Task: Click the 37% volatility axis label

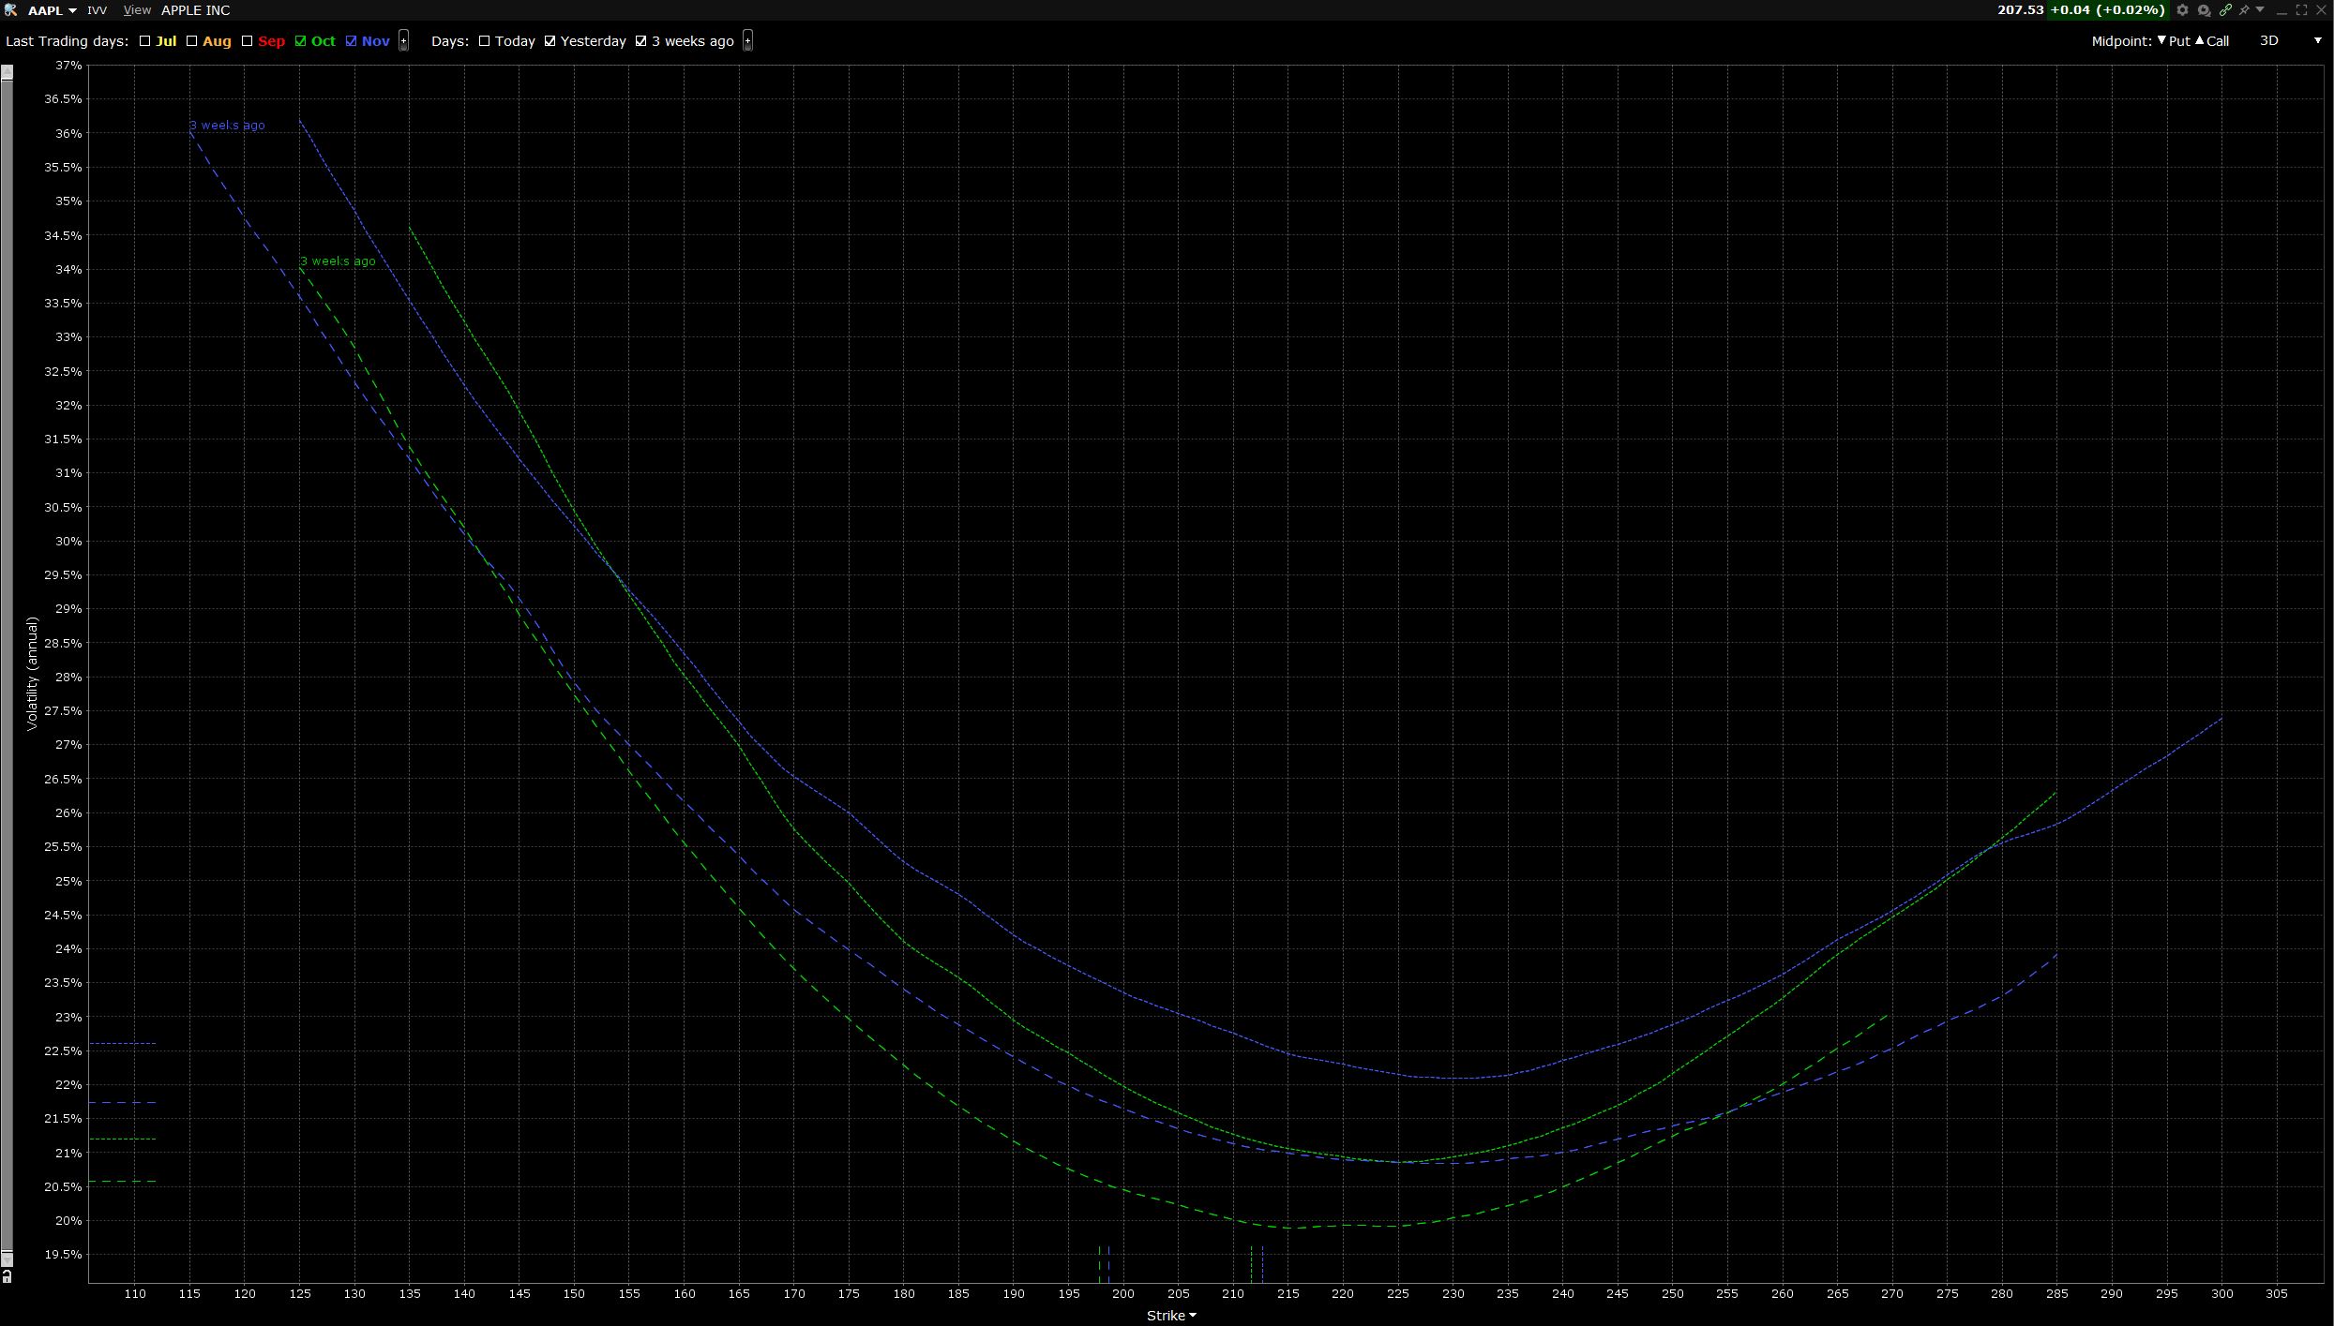Action: point(68,66)
